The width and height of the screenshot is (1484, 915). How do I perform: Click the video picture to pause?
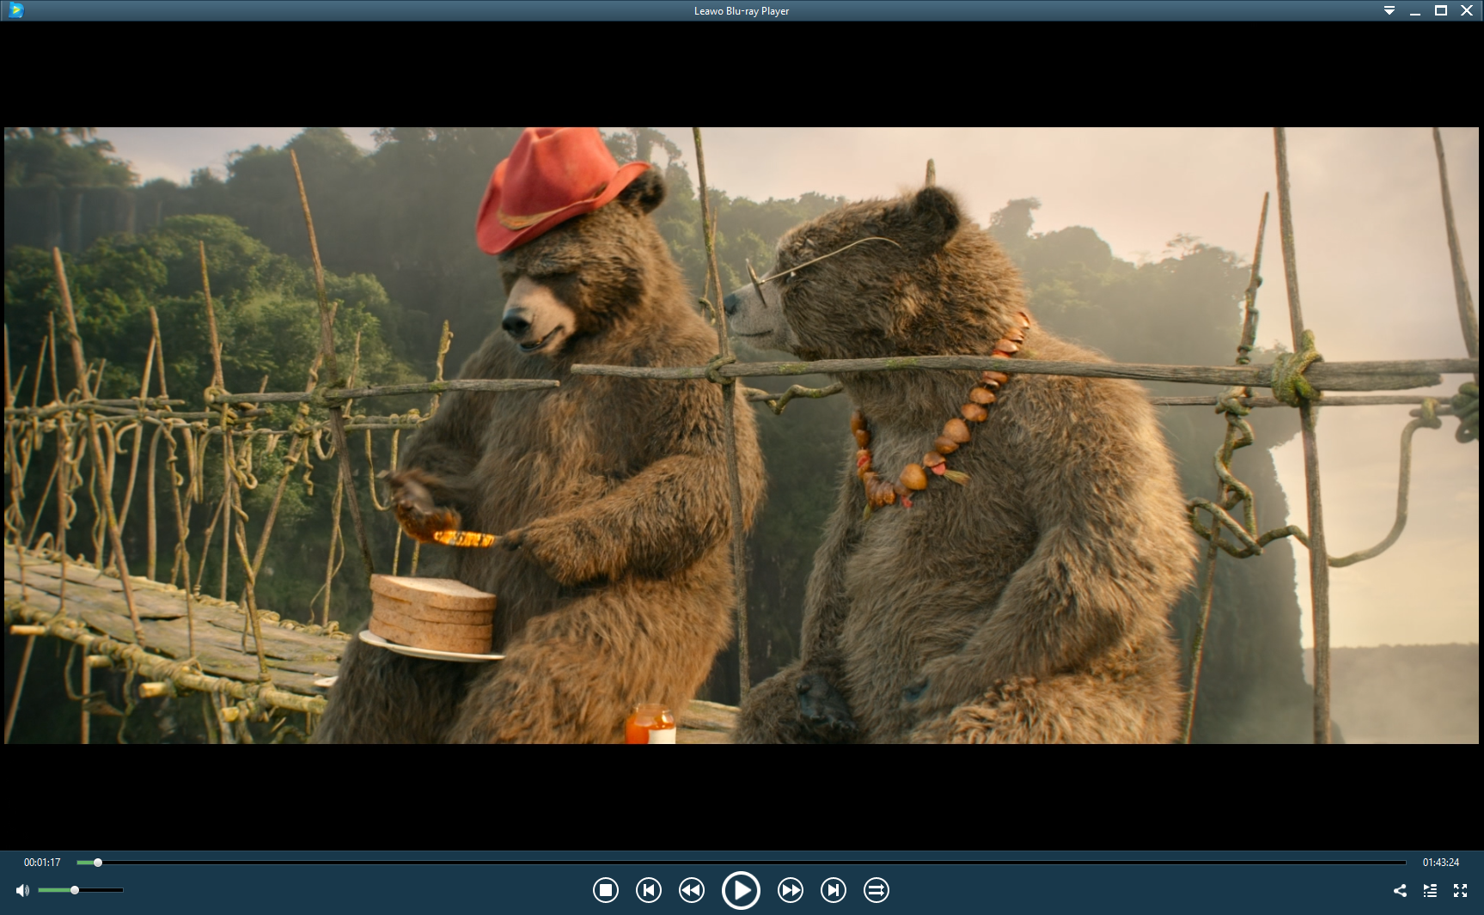[742, 435]
